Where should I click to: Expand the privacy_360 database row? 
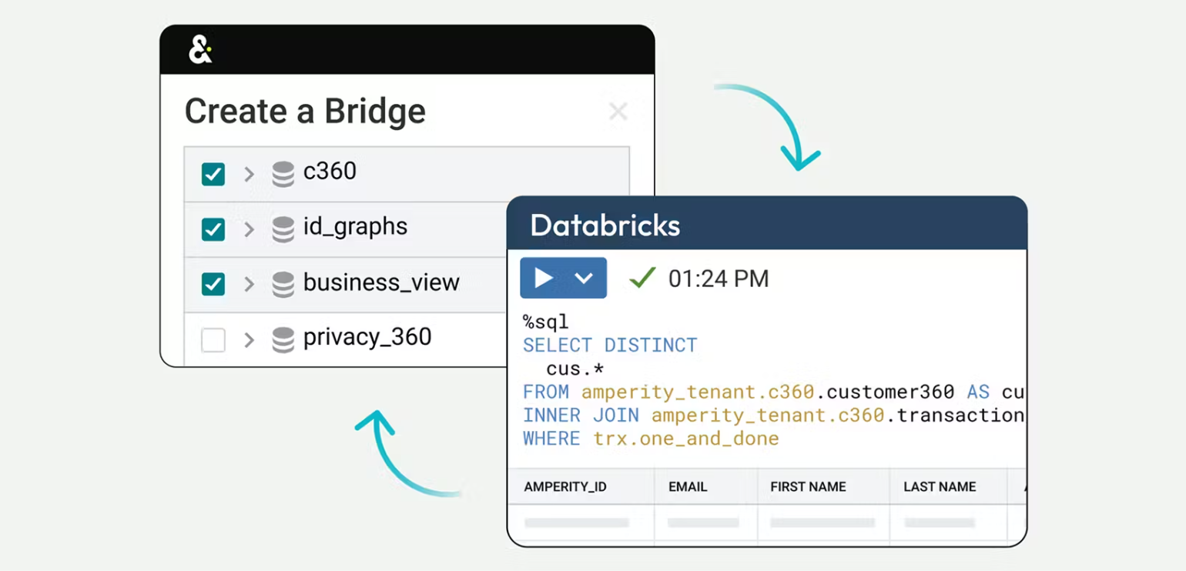(249, 339)
